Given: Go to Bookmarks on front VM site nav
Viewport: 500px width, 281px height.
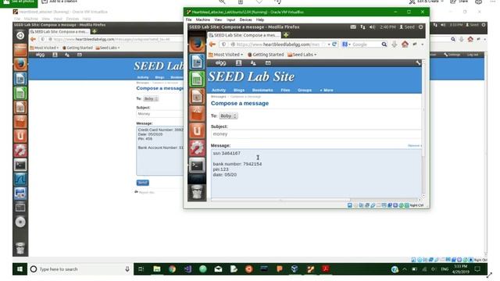Looking at the screenshot, I should 262,91.
